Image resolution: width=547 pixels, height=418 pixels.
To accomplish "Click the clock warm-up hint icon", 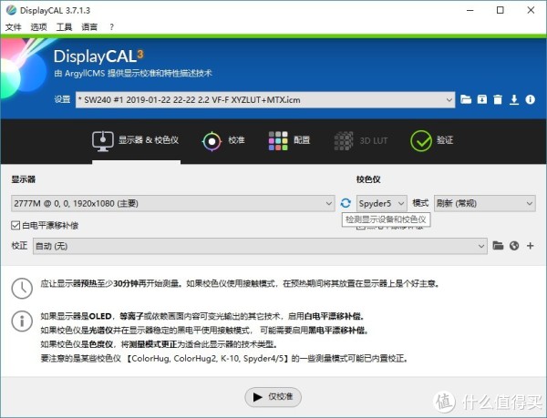I will click(22, 289).
